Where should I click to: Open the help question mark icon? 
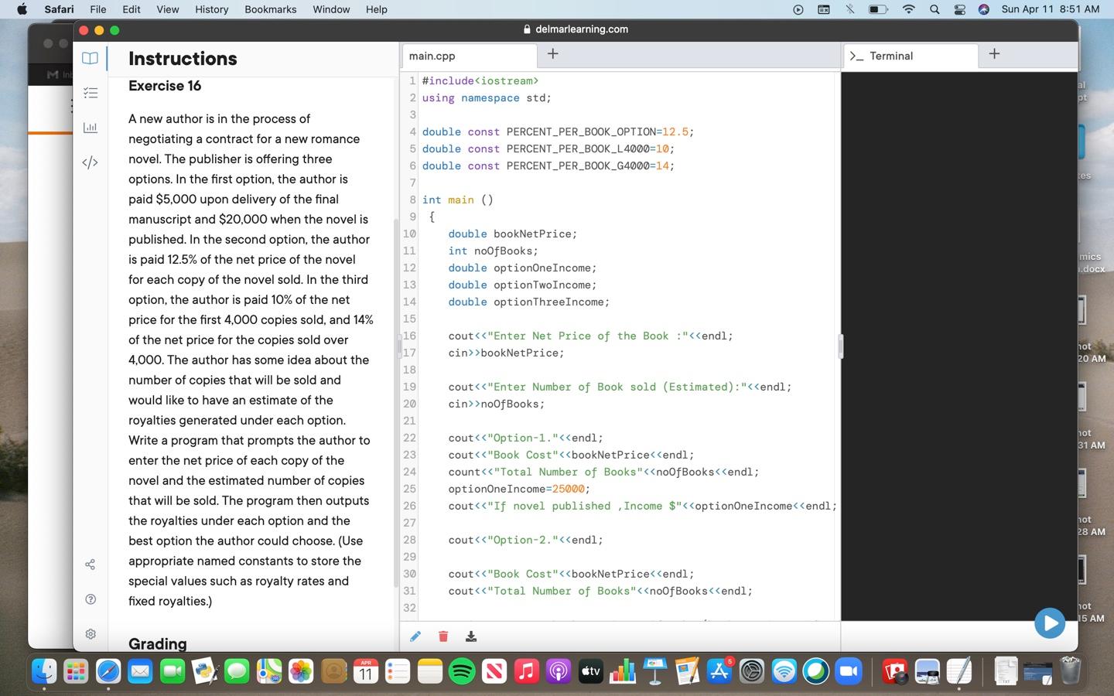click(x=91, y=599)
